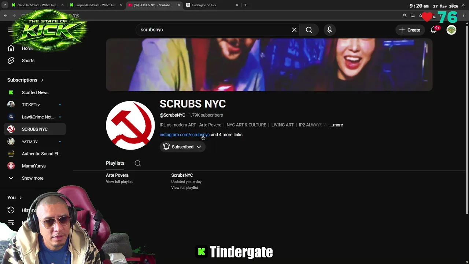Viewport: 469px width, 264px height.
Task: Open the YATTA TV subscription channel
Action: point(35,142)
